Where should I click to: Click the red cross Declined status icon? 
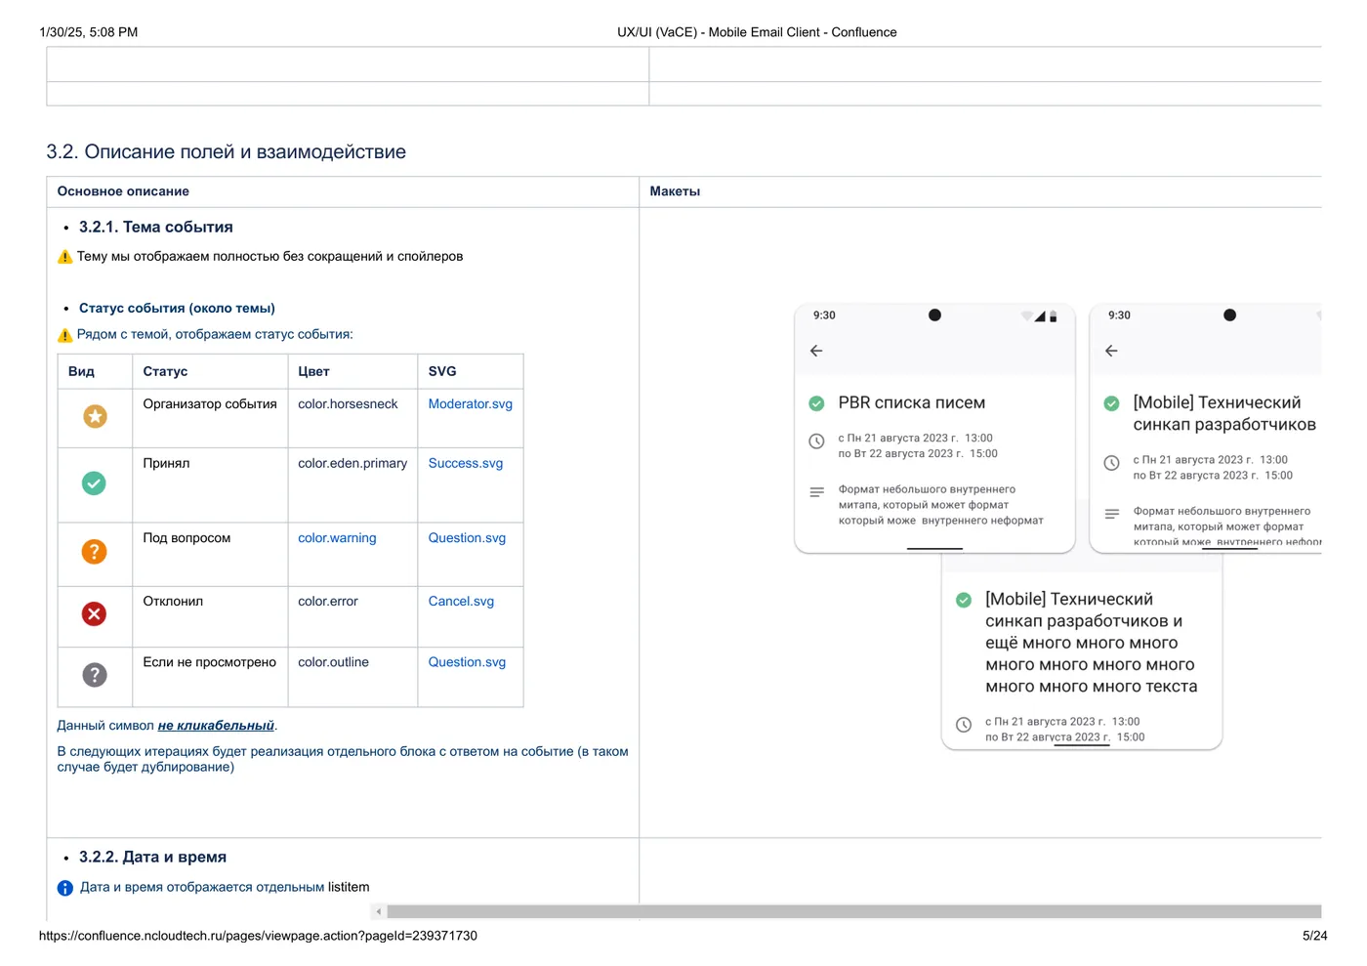click(x=94, y=614)
